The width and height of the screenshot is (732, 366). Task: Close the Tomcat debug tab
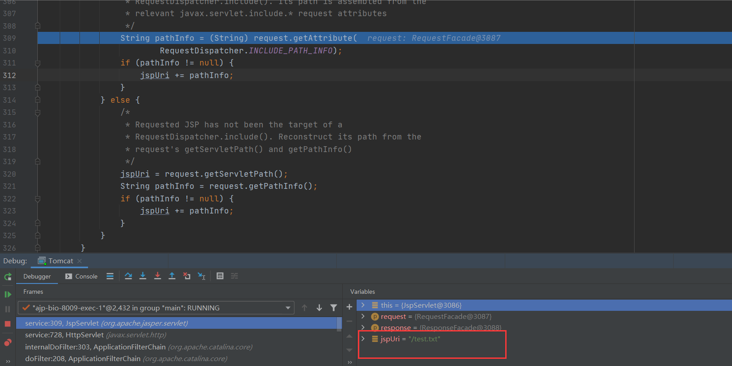click(x=79, y=261)
